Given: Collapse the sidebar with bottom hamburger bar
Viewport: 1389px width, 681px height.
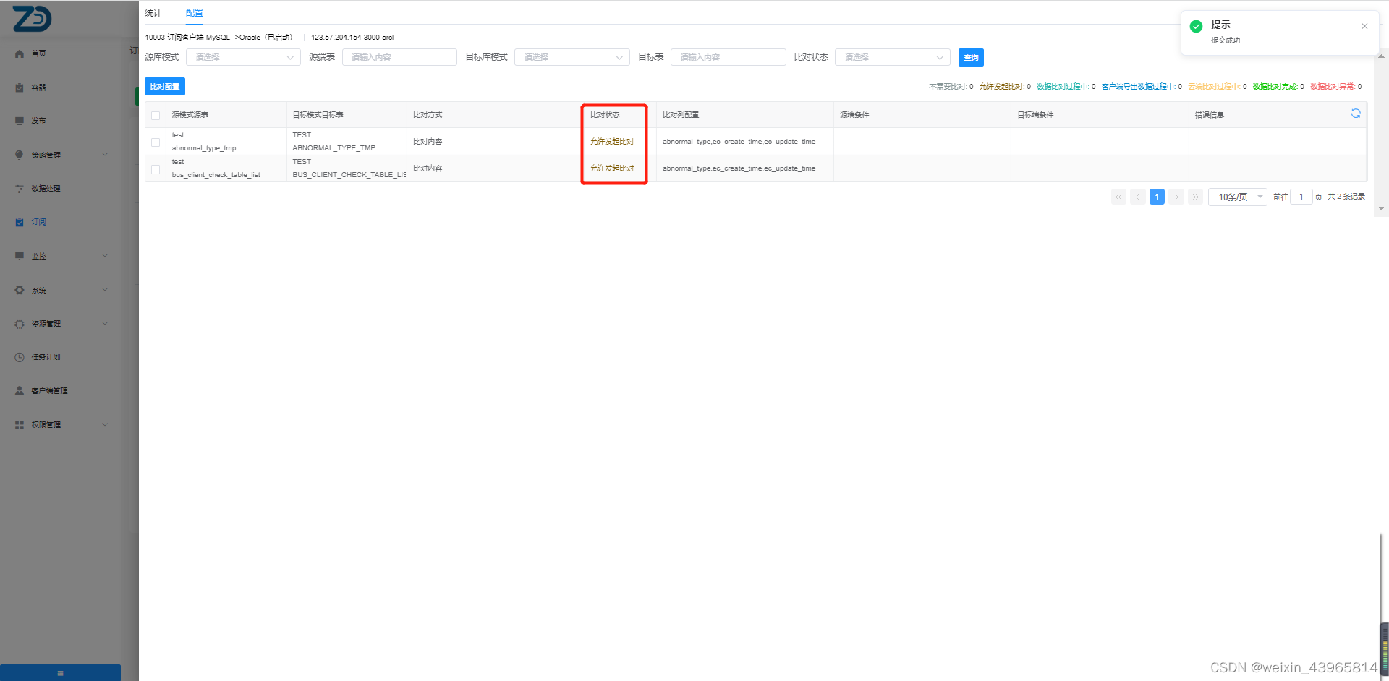Looking at the screenshot, I should point(60,672).
